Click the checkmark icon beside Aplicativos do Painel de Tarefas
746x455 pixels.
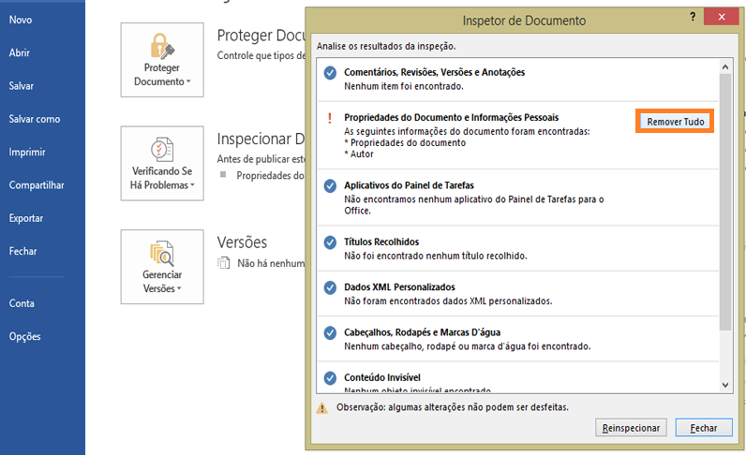tap(330, 186)
